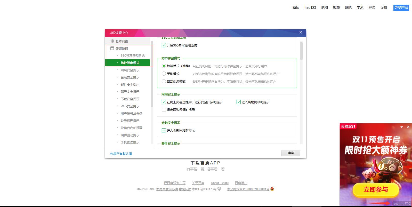Open 视频 link in Baidu header
The height and width of the screenshot is (207, 412).
[336, 7]
